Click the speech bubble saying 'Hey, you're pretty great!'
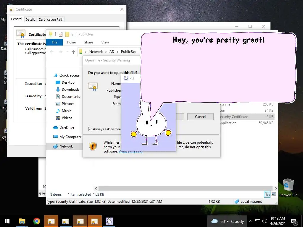 click(218, 68)
